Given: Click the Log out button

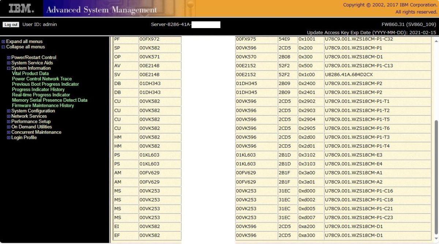Looking at the screenshot, I should [11, 25].
